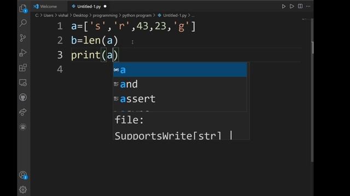Image resolution: width=350 pixels, height=196 pixels.
Task: Click the unsaved dot on Untitled-1.py tab
Action: click(105, 7)
